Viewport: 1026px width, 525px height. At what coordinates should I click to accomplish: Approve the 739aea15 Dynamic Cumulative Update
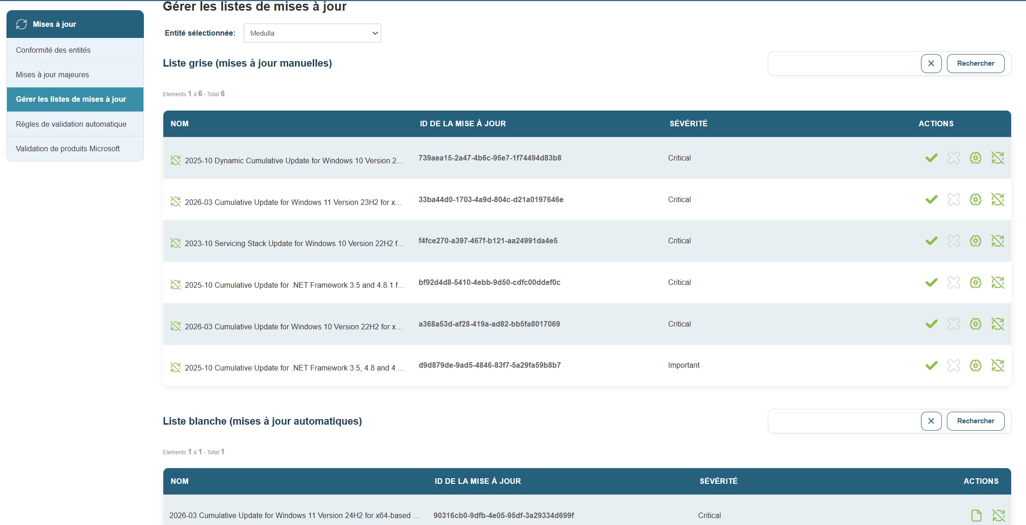pos(931,158)
